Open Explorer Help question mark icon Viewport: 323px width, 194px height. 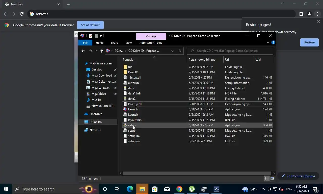[273, 42]
